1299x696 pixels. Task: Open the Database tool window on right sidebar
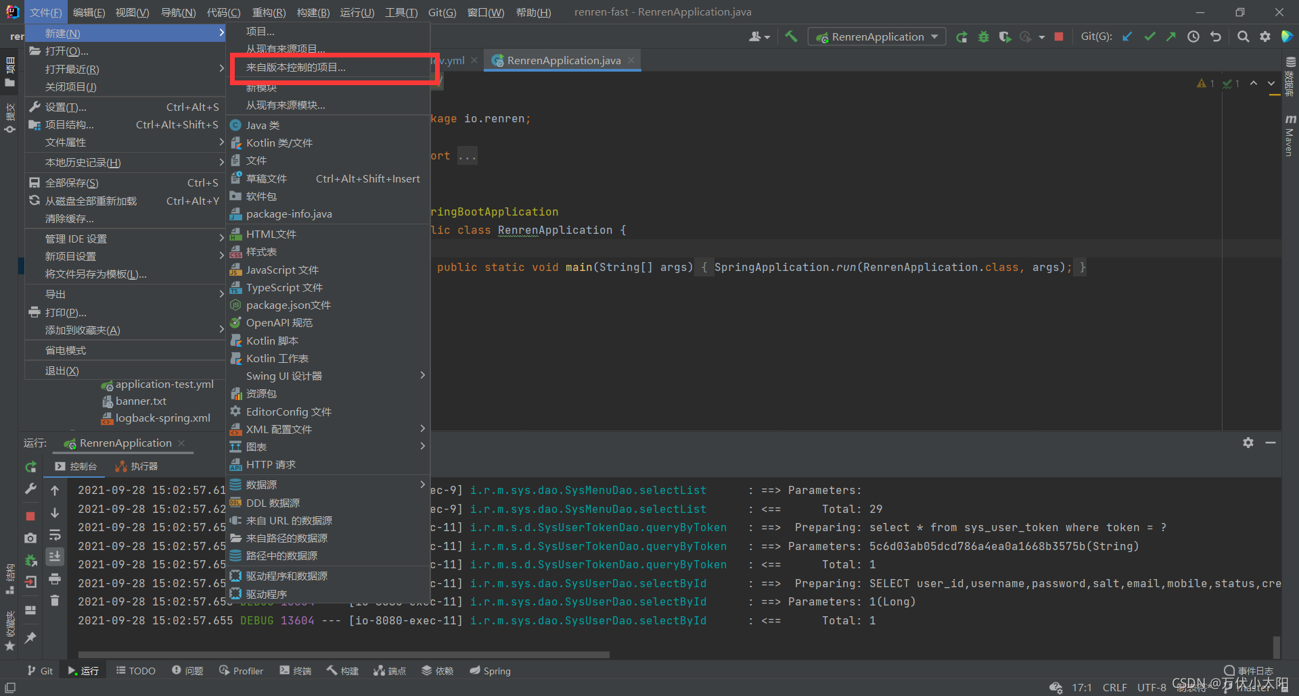(x=1290, y=76)
